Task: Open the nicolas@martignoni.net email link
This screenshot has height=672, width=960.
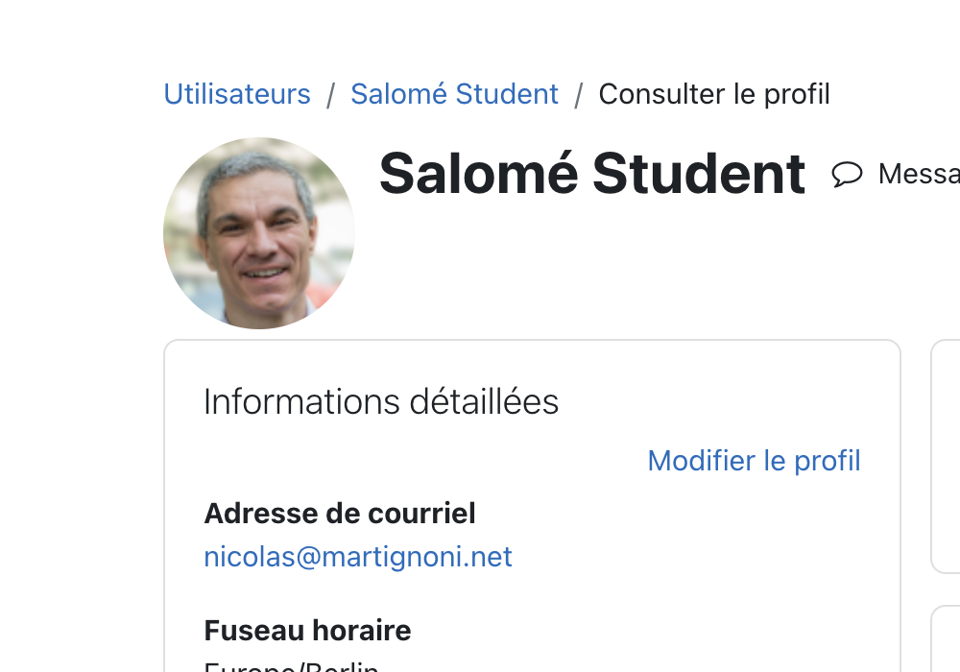Action: point(357,557)
